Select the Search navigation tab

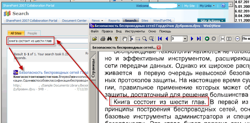point(131,21)
